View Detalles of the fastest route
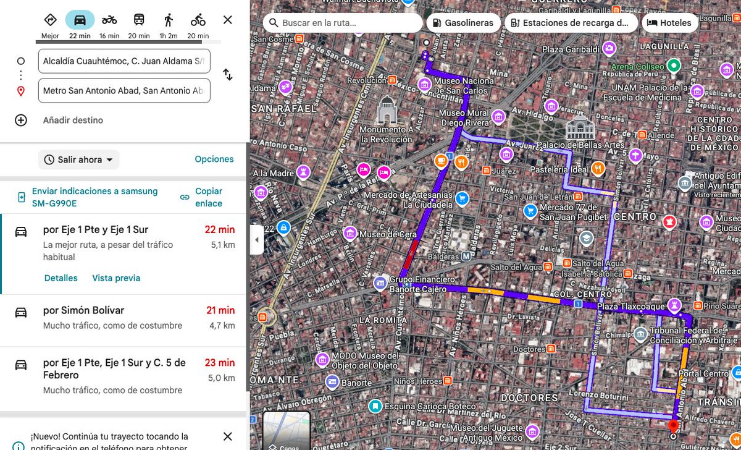 coord(61,278)
